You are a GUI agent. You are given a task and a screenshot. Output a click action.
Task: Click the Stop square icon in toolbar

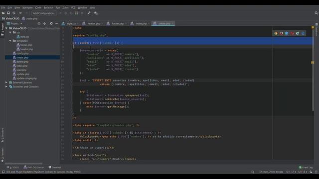82,13
